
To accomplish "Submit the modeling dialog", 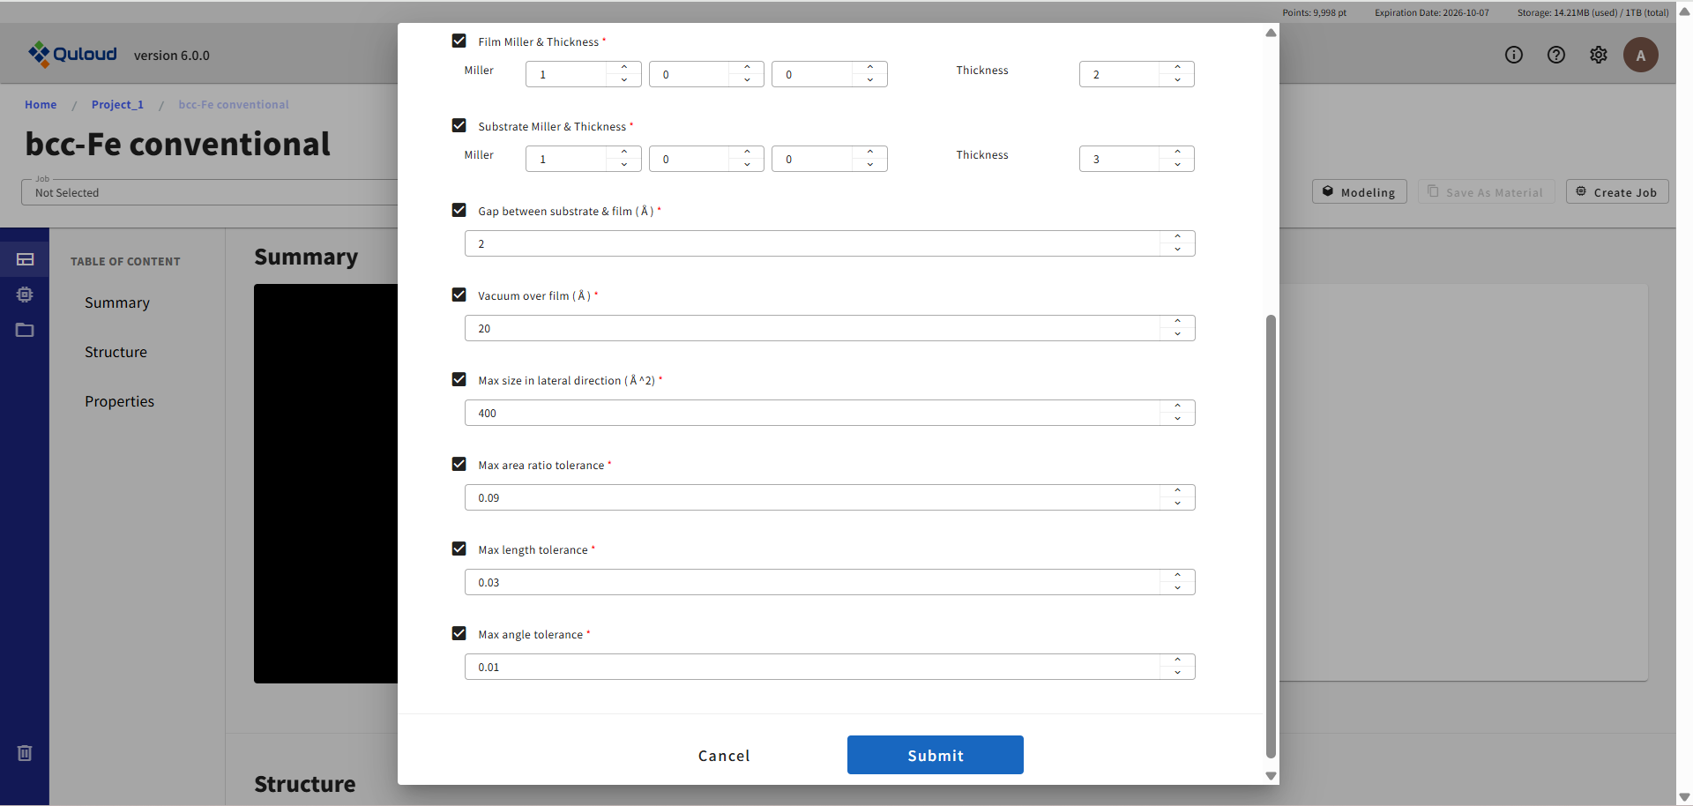I will (935, 755).
